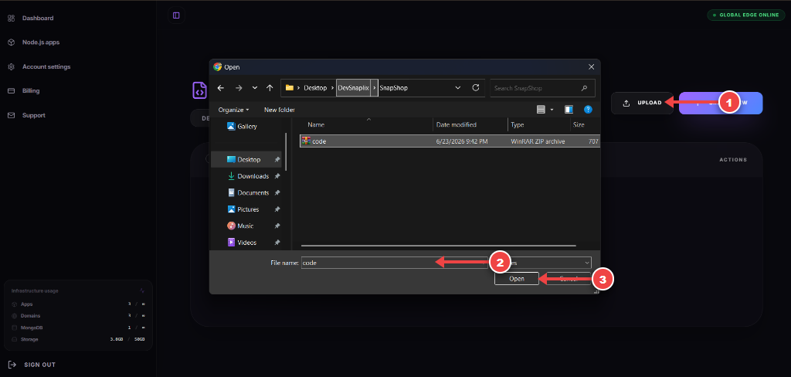This screenshot has width=791, height=377.
Task: Toggle the preview pane icon
Action: [569, 110]
